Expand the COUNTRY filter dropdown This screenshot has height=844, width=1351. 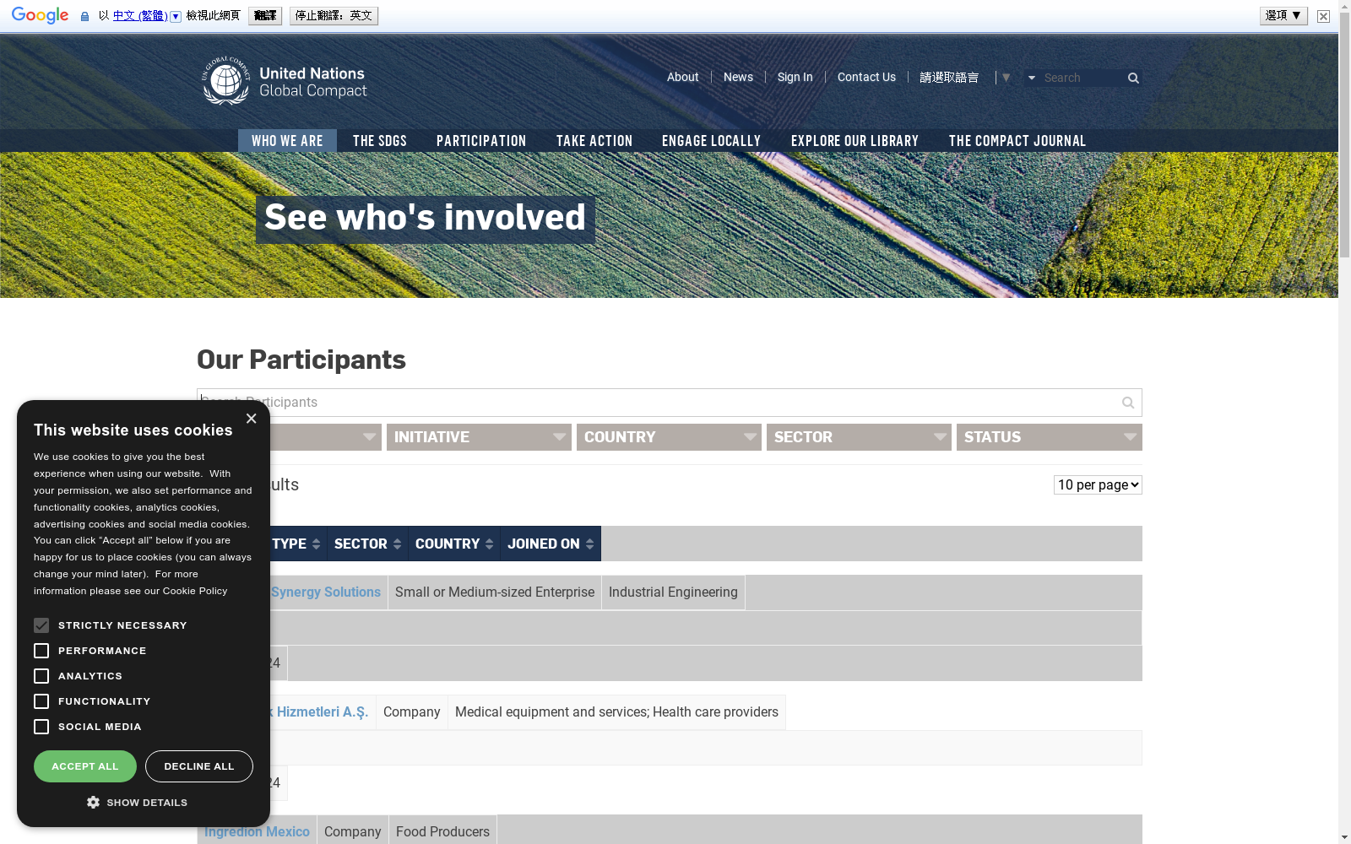[669, 437]
